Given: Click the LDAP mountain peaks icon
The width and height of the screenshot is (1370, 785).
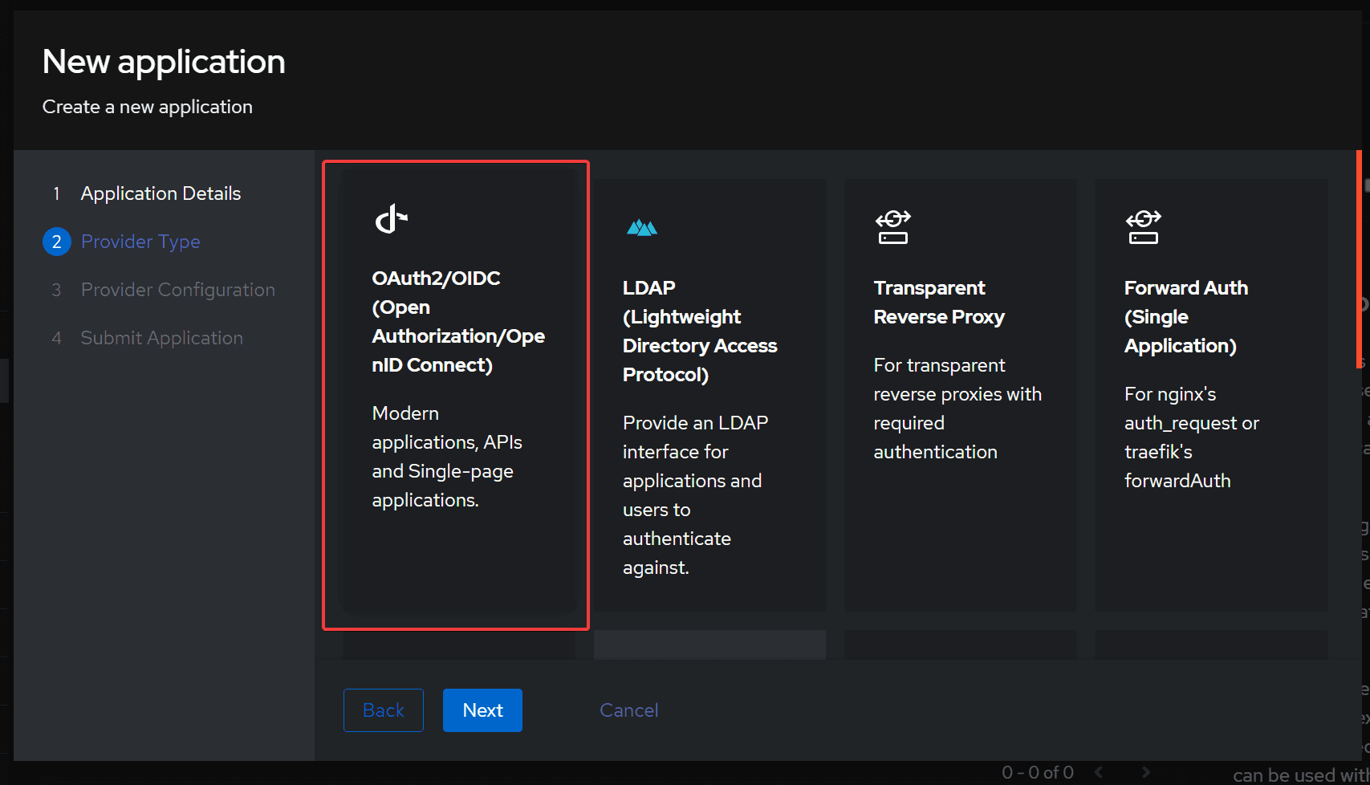Looking at the screenshot, I should [x=641, y=227].
